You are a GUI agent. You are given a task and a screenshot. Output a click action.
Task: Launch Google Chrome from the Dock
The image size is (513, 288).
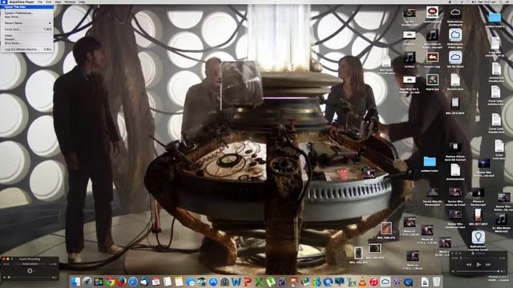pos(110,282)
